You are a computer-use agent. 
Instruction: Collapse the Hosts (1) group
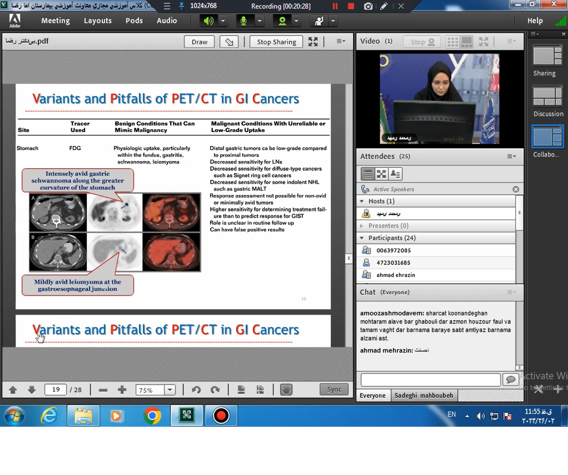[362, 201]
